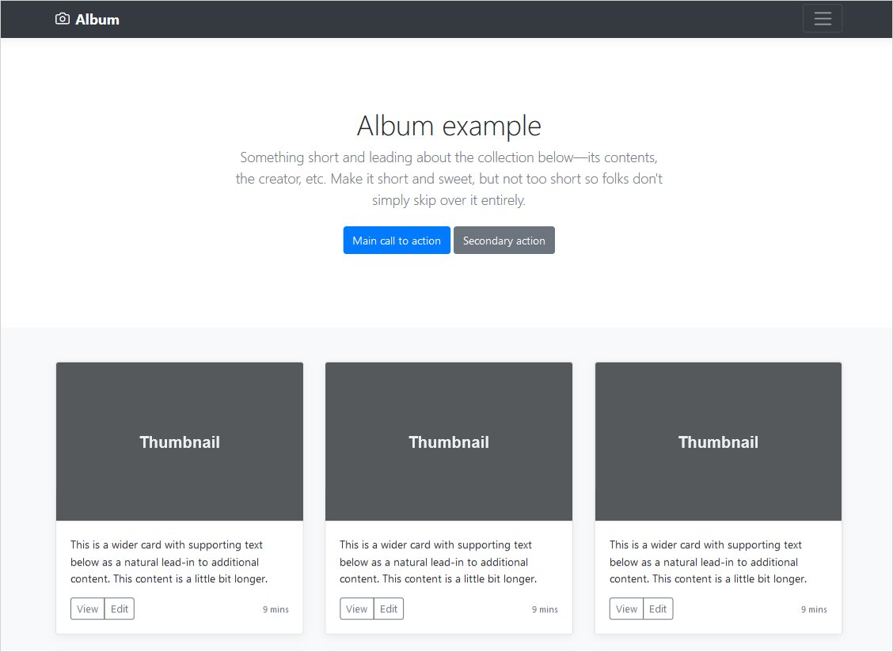The image size is (893, 652).
Task: Click the camera icon in the navbar
Action: (63, 19)
